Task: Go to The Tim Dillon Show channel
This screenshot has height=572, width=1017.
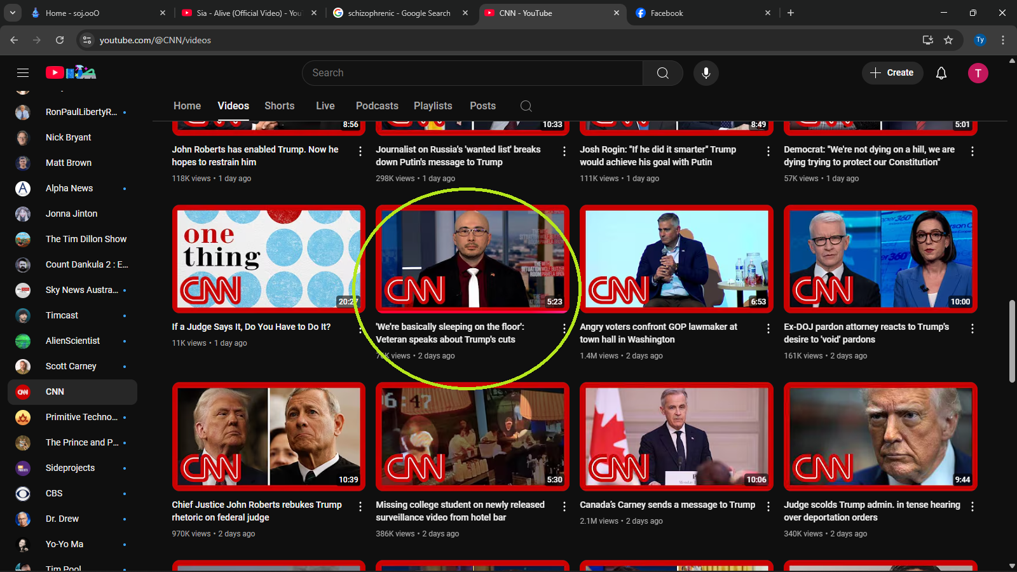Action: (x=72, y=239)
